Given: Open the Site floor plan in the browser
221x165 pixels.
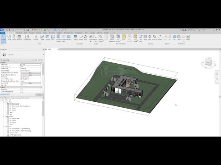Looking at the screenshot, I should point(11,114).
